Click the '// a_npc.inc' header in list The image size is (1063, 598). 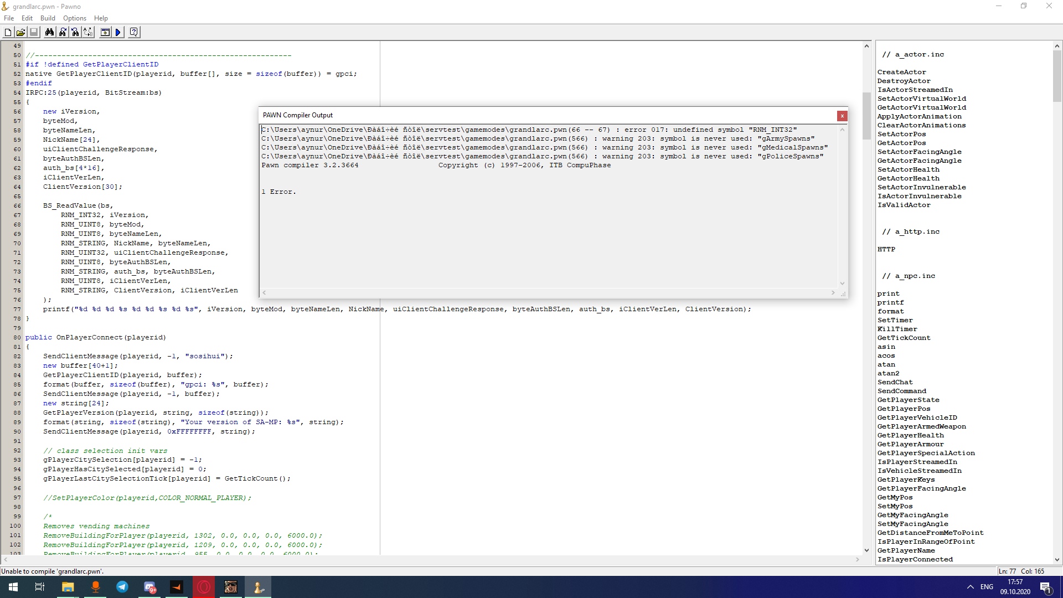[908, 276]
